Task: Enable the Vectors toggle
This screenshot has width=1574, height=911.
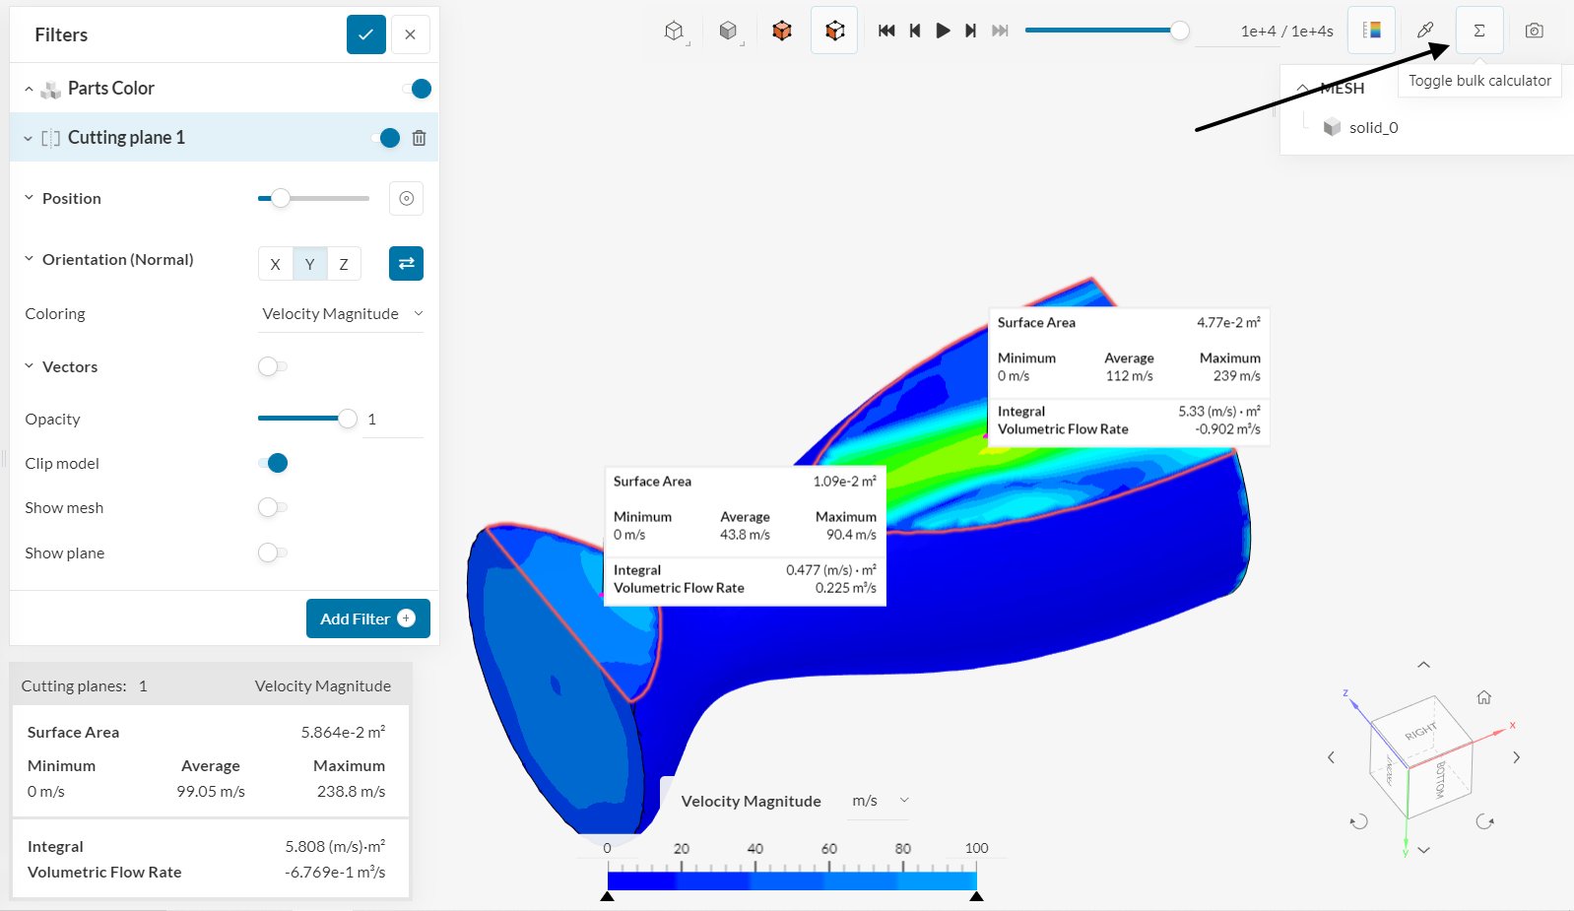Action: pos(272,366)
